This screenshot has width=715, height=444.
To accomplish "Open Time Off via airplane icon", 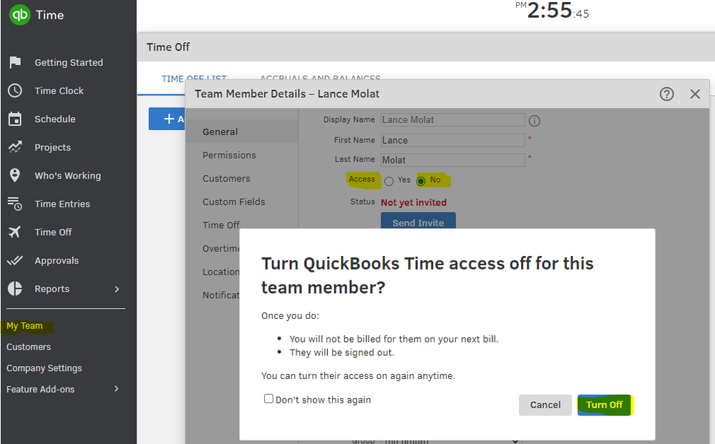I will pos(15,232).
